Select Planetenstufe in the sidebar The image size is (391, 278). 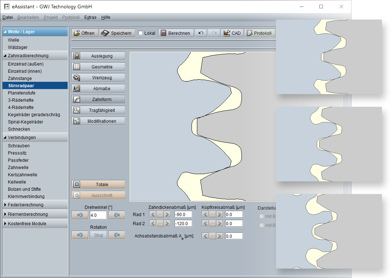coord(22,93)
